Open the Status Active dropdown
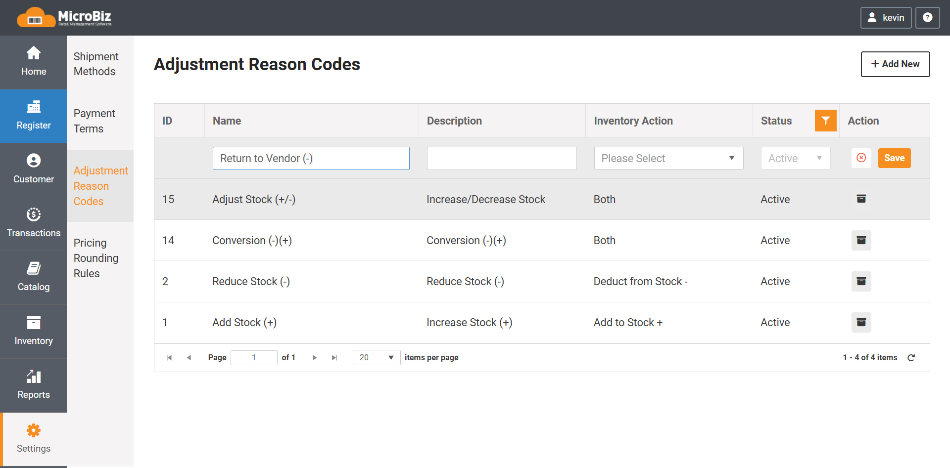The width and height of the screenshot is (950, 468). point(796,158)
